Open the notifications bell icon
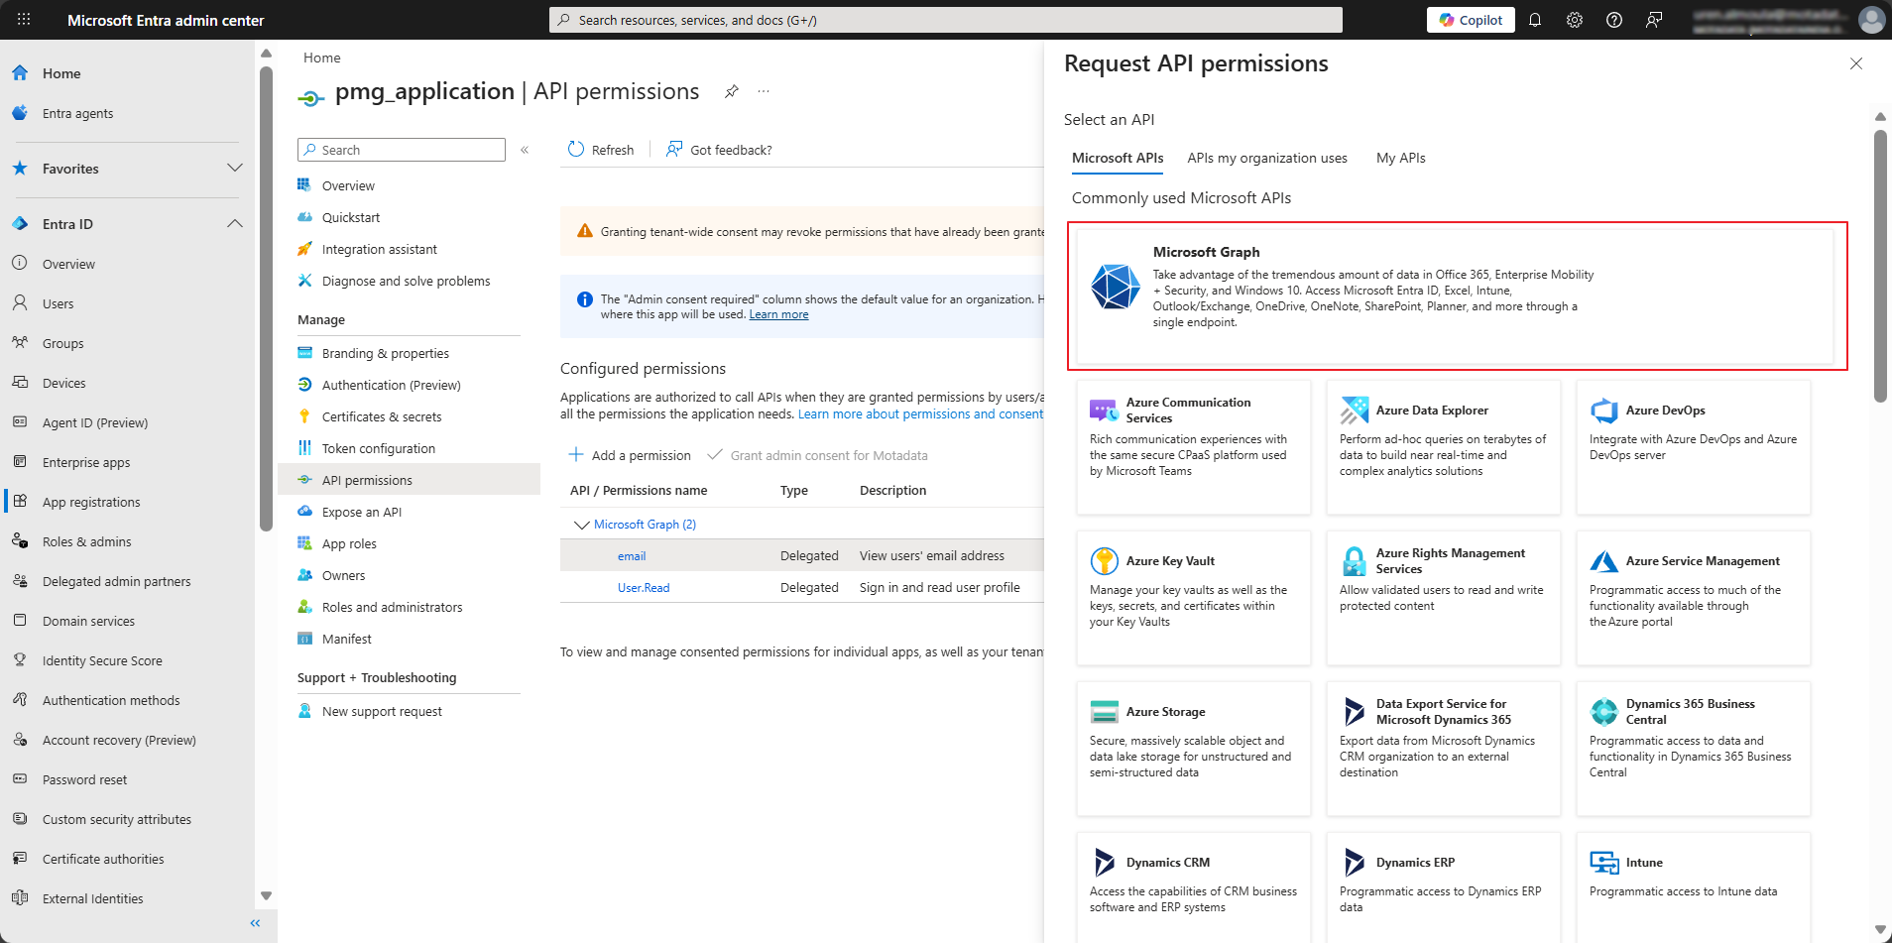Viewport: 1892px width, 943px height. coord(1535,20)
